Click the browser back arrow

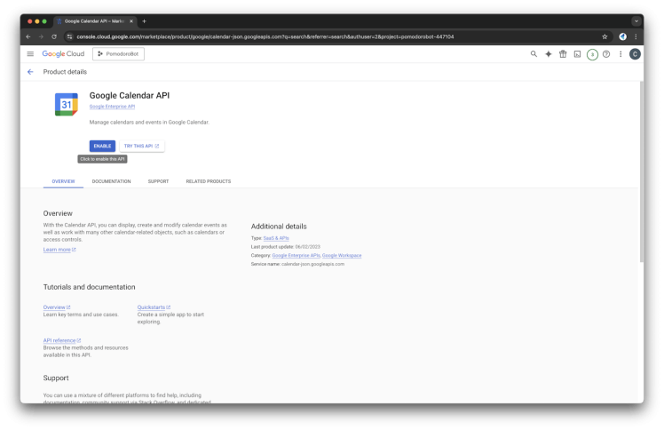click(28, 36)
